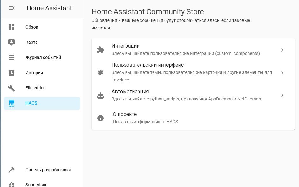Collapse the sidebar with the menu icon
299x187 pixels.
[12, 8]
